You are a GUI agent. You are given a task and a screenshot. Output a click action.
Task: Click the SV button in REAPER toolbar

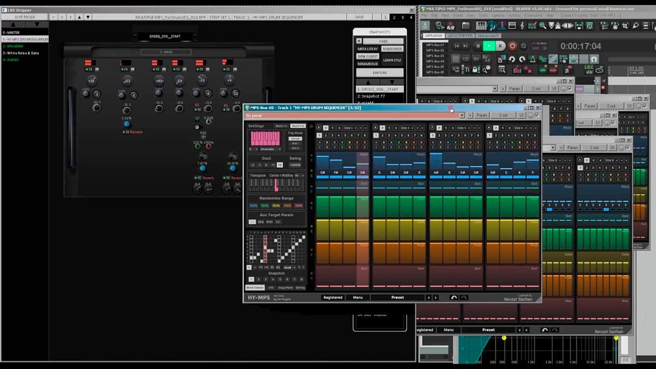[x=477, y=59]
